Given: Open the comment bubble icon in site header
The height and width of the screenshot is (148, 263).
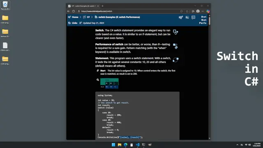Looking at the screenshot, I should coord(194,17).
